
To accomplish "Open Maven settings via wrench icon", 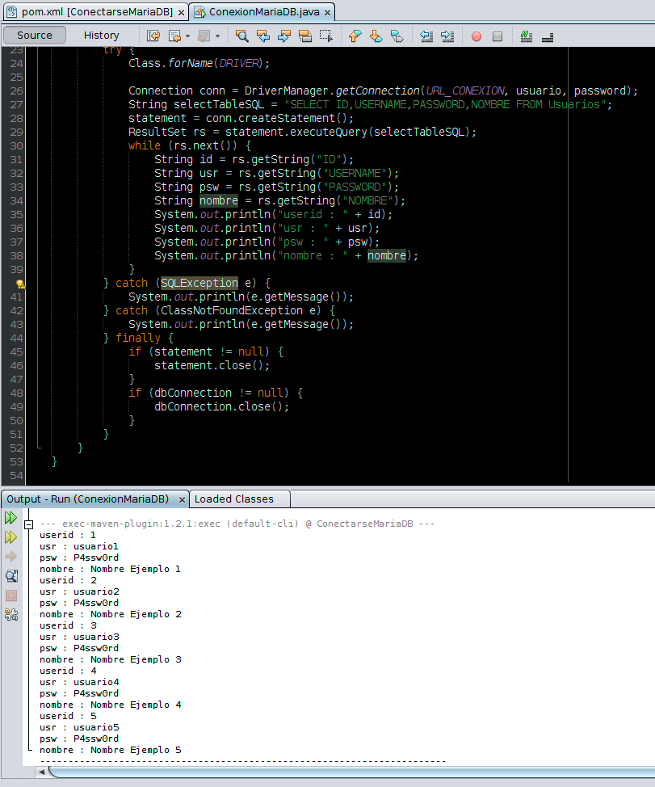I will click(x=10, y=615).
